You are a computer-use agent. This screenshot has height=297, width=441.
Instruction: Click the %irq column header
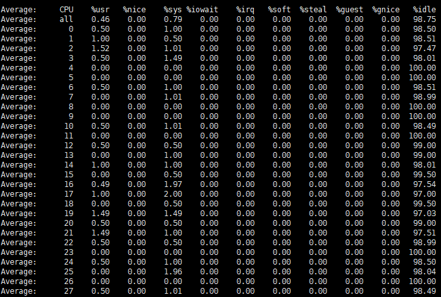click(x=245, y=10)
